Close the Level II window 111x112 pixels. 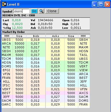click(107, 4)
